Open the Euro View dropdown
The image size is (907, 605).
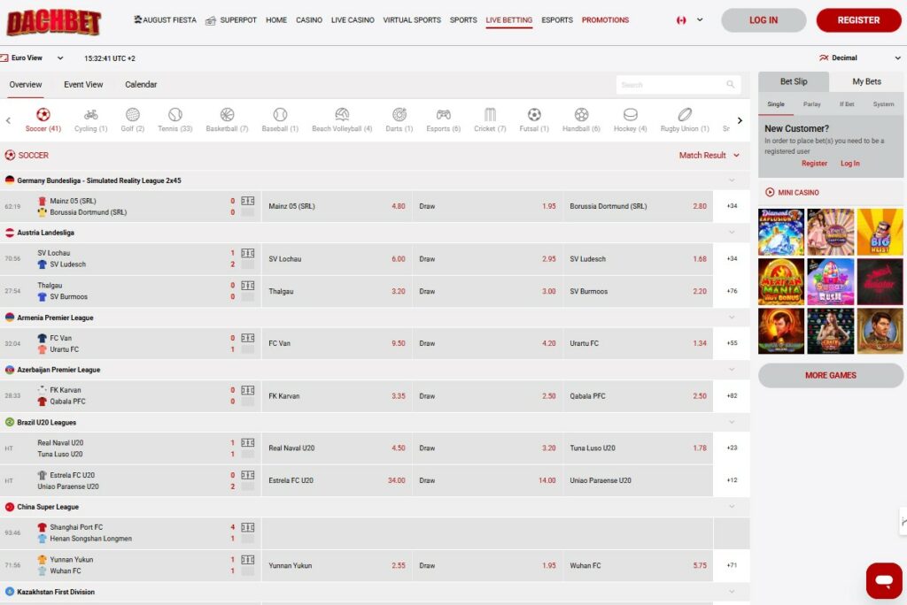coord(32,57)
